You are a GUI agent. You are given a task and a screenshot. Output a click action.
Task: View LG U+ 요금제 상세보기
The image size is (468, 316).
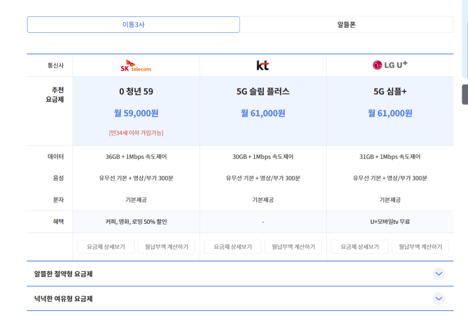(360, 247)
